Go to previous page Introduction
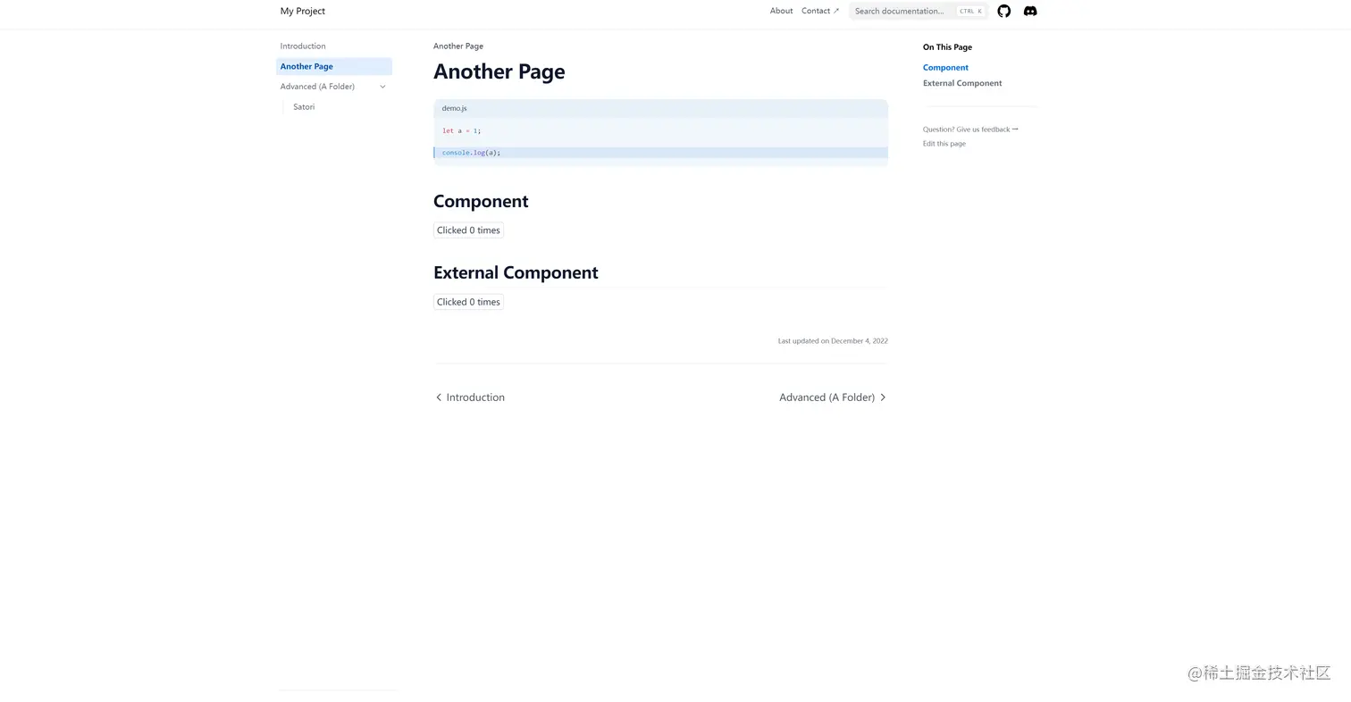The width and height of the screenshot is (1351, 702). point(470,397)
